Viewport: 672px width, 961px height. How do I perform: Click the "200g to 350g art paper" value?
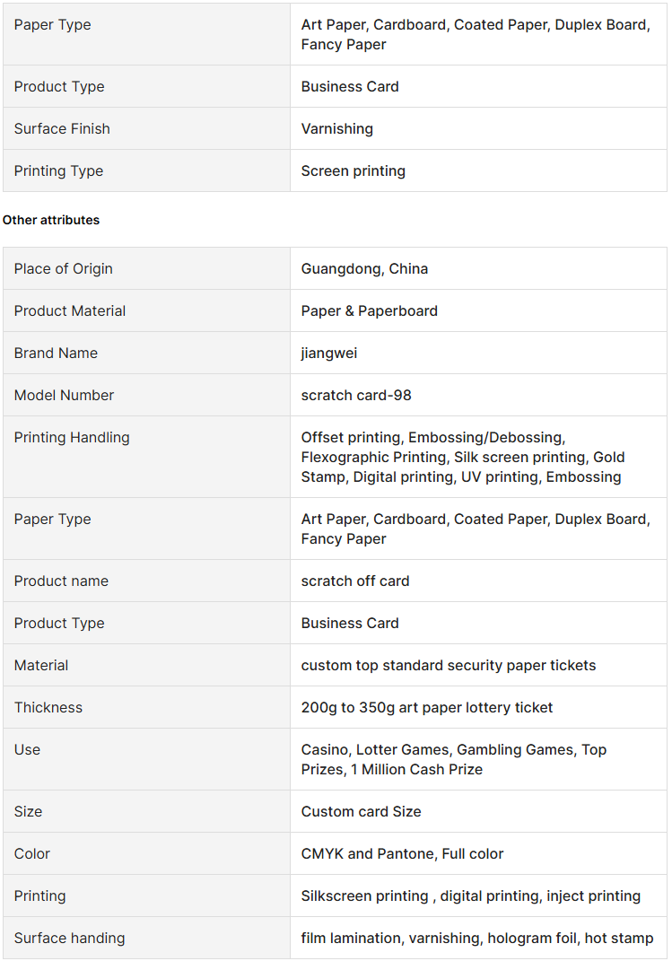click(427, 707)
